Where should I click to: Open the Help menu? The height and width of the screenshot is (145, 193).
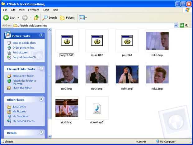click(x=55, y=10)
